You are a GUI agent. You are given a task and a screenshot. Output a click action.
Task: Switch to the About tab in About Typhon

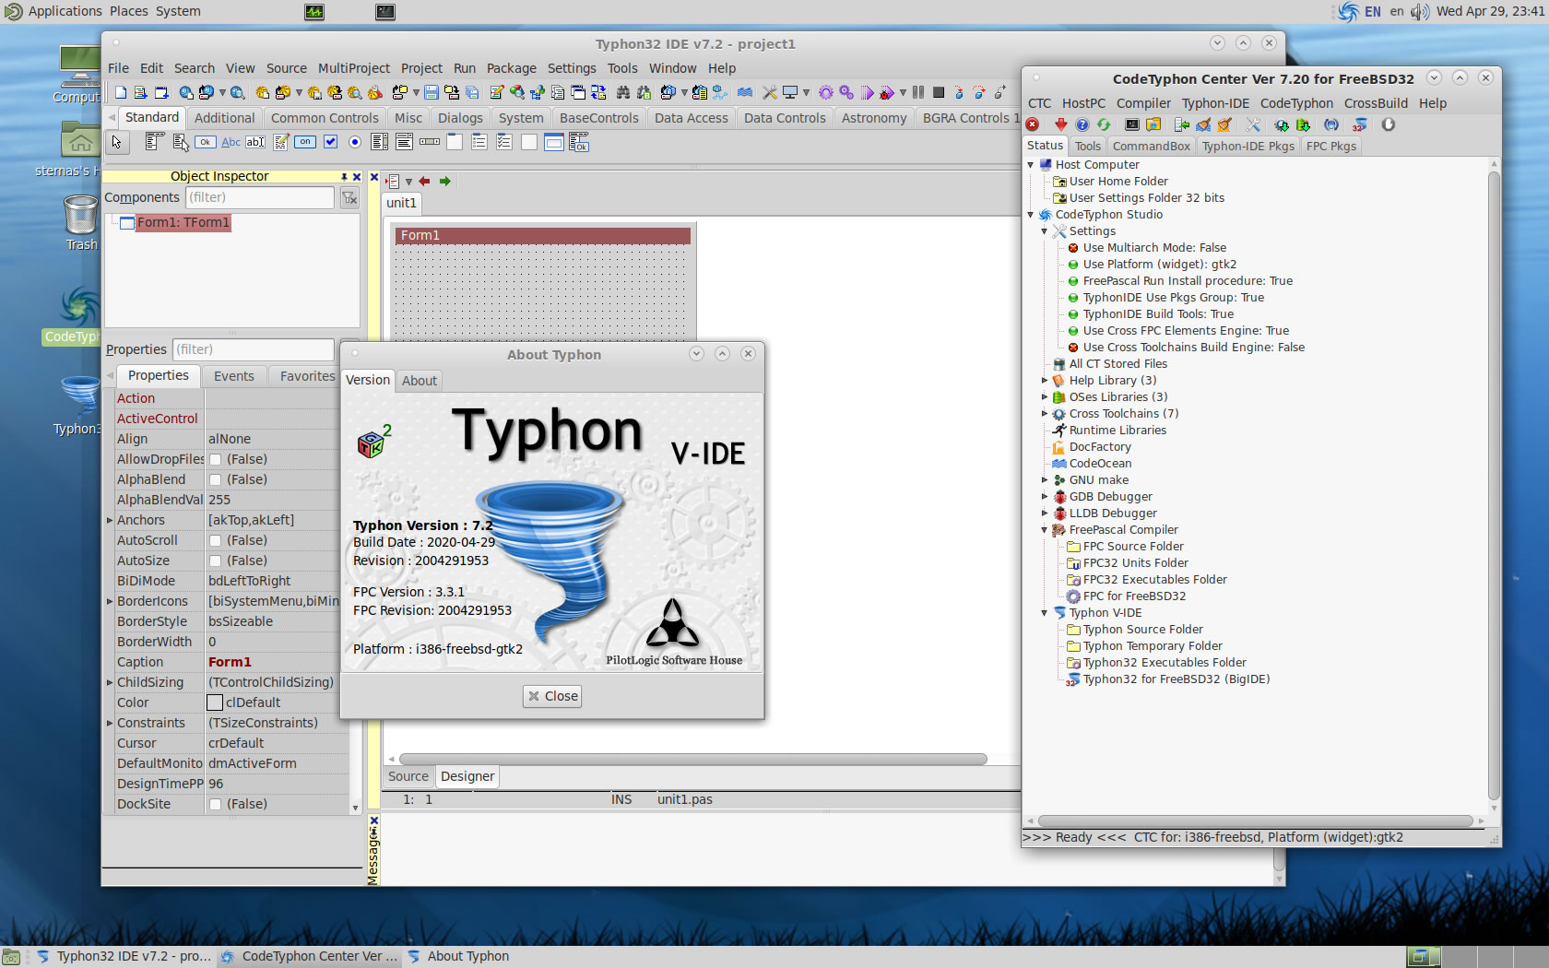(420, 381)
